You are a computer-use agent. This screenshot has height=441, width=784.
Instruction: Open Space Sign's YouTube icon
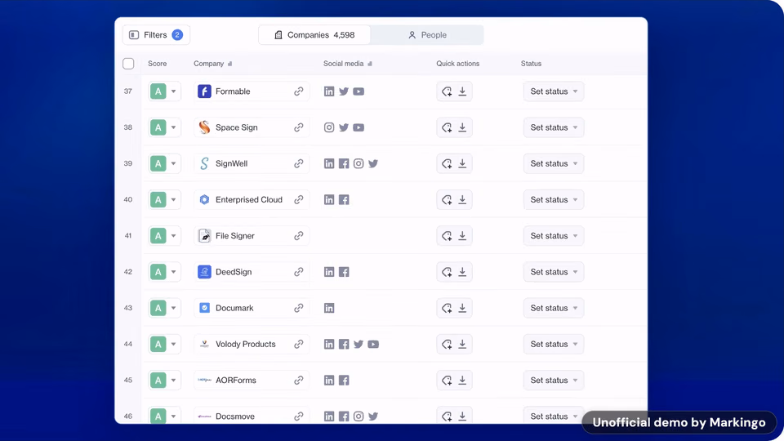point(359,127)
